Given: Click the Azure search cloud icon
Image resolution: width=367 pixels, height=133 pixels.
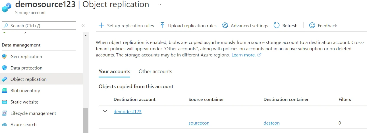Looking at the screenshot, I should point(4,124).
